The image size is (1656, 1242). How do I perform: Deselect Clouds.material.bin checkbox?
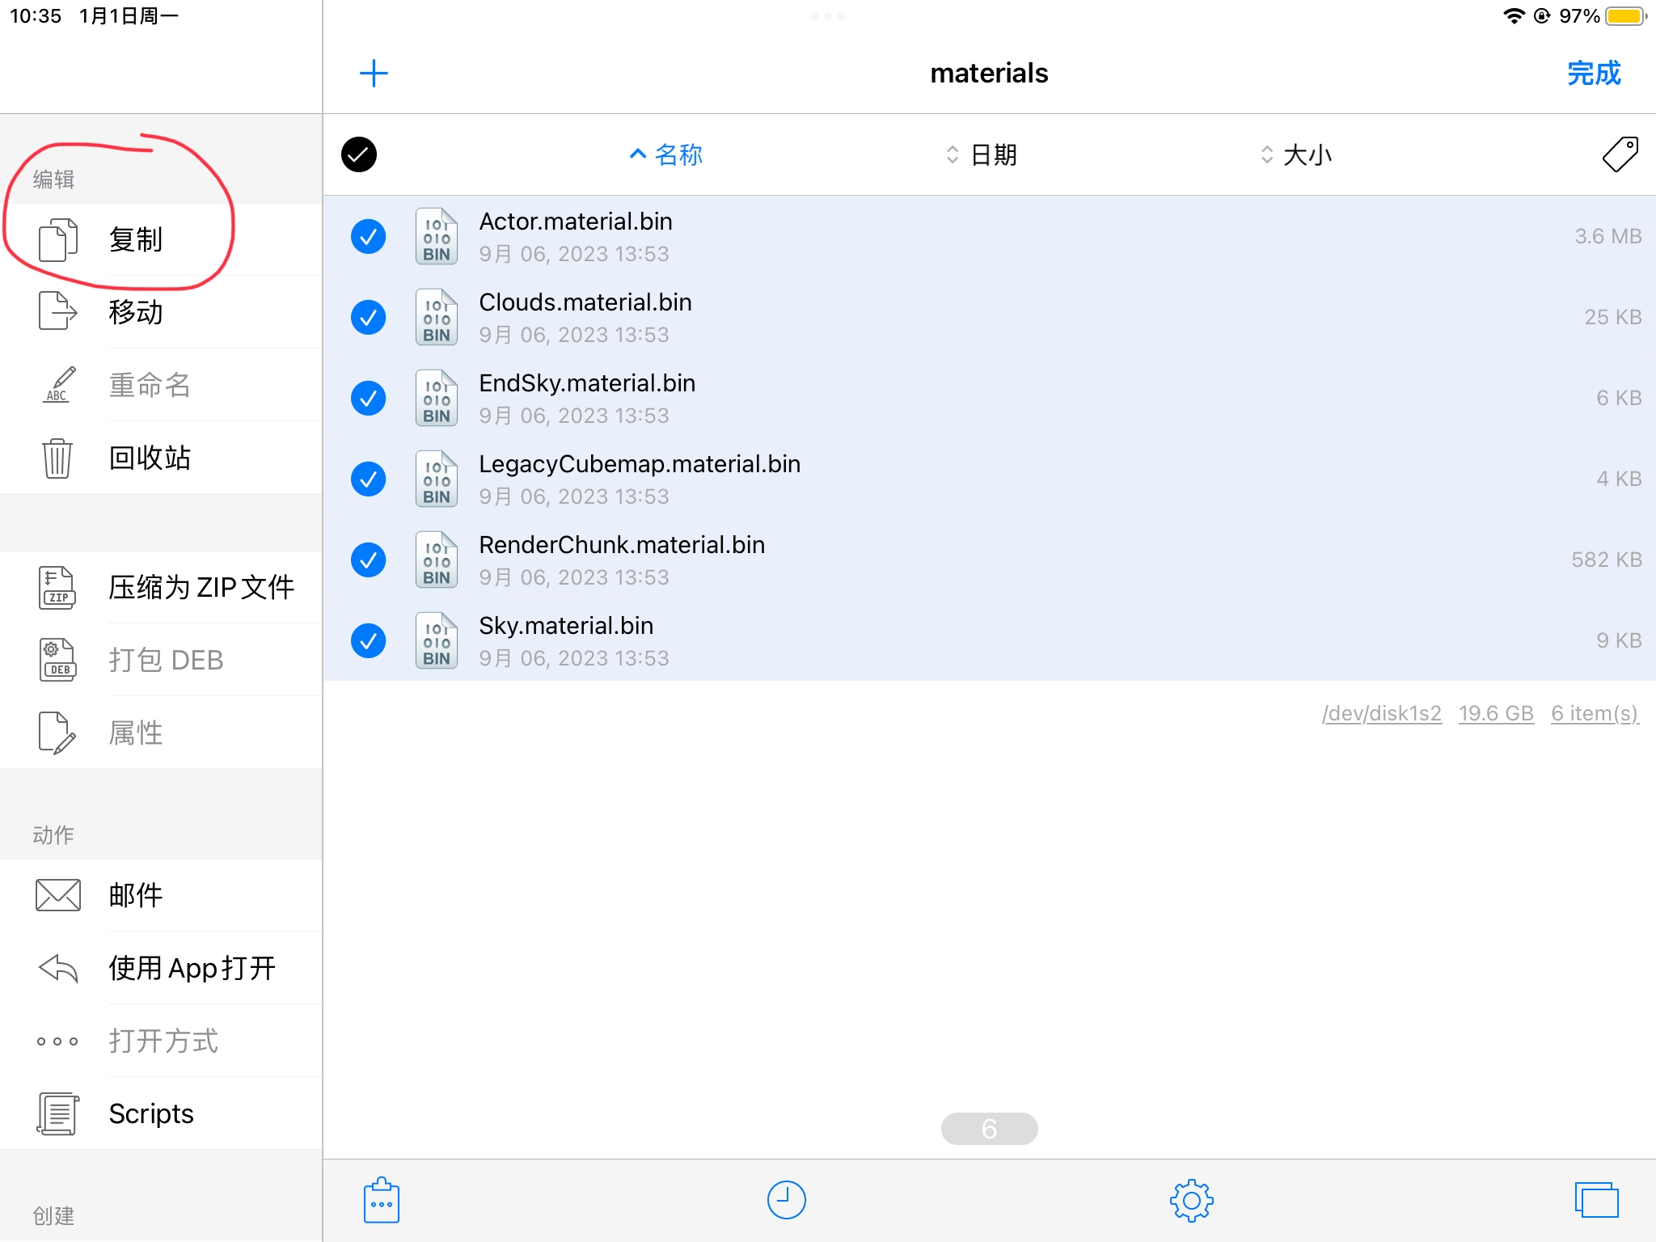(x=368, y=317)
